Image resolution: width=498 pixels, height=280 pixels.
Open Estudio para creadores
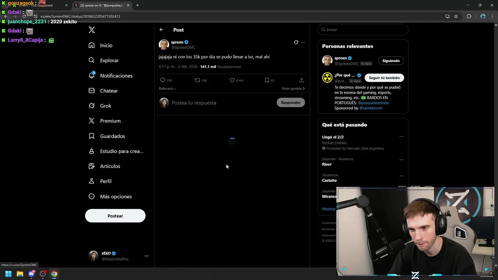click(116, 151)
